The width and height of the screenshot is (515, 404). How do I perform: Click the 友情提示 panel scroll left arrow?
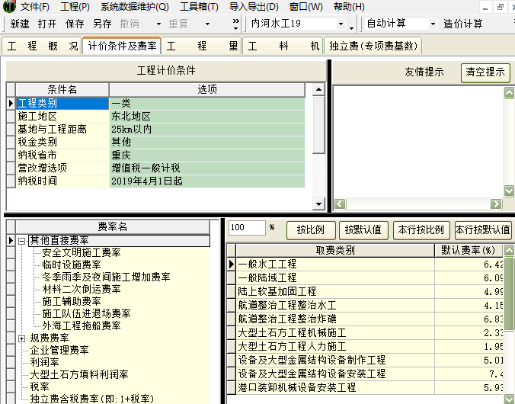[x=340, y=204]
